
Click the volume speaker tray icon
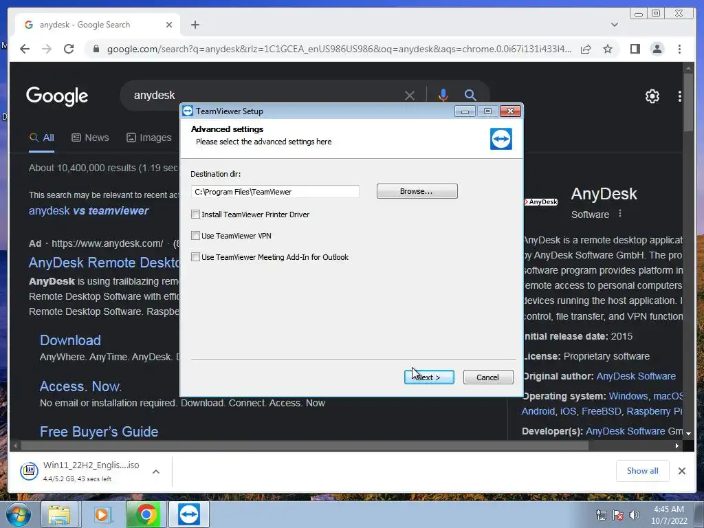pos(635,515)
